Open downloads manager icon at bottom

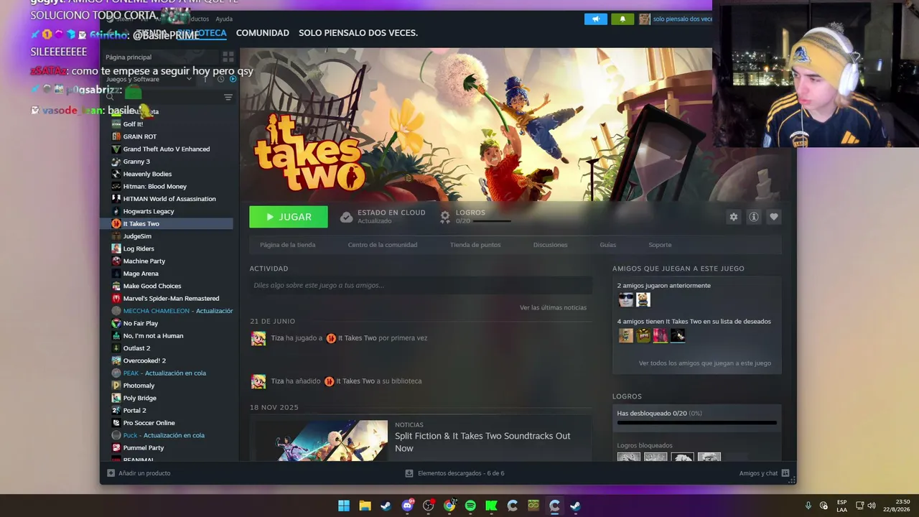(409, 473)
